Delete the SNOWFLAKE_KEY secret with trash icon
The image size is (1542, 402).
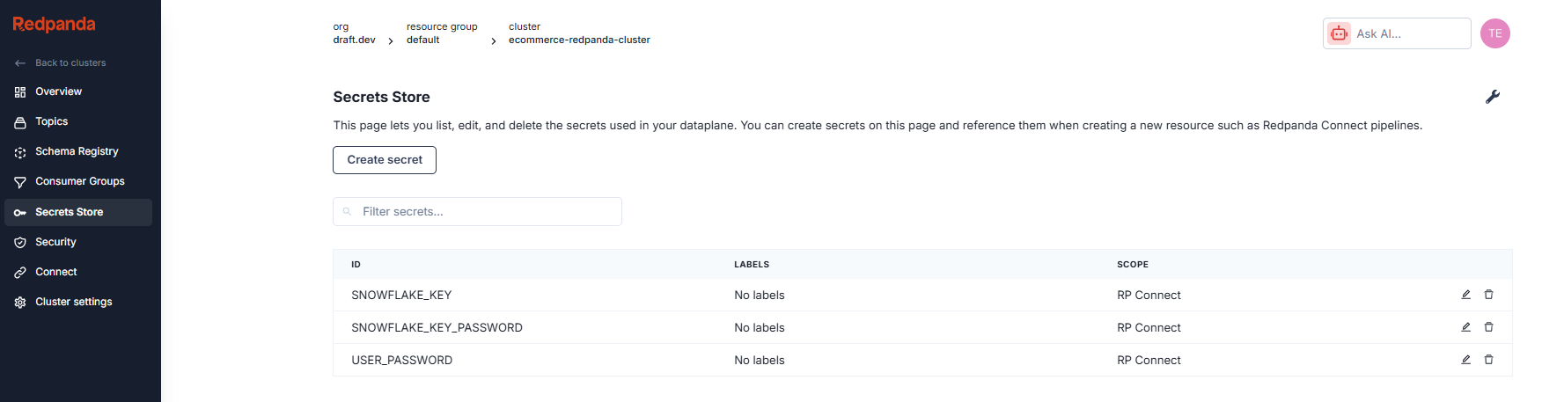click(1489, 295)
